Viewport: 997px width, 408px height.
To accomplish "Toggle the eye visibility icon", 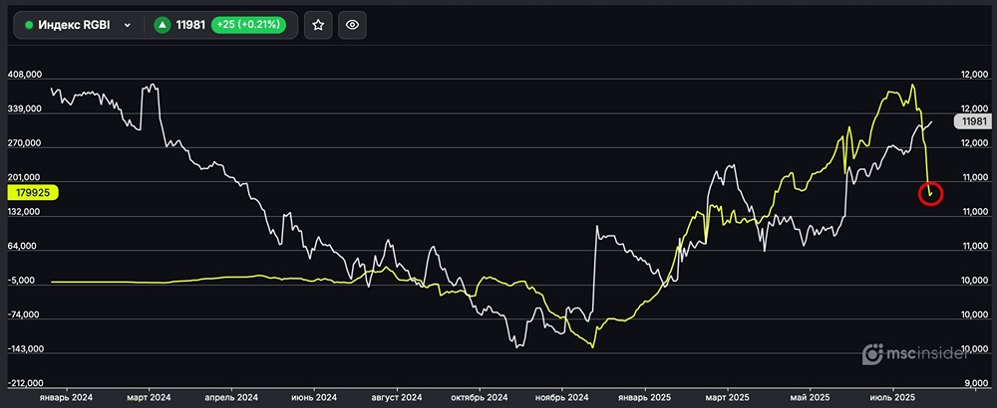I will pos(351,25).
